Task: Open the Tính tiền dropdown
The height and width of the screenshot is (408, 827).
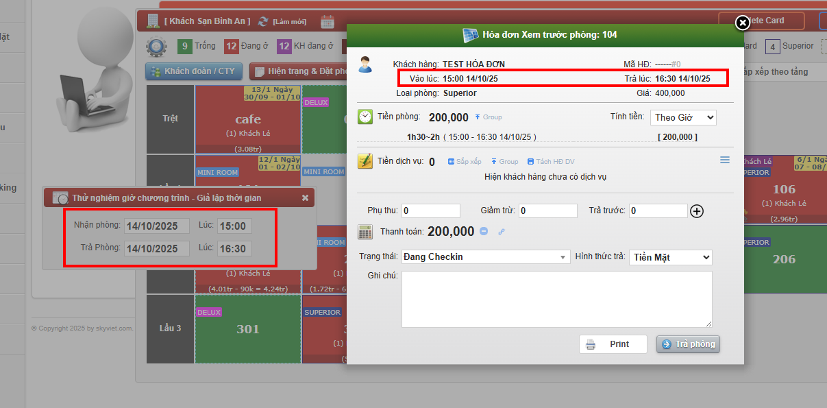Action: (x=682, y=117)
